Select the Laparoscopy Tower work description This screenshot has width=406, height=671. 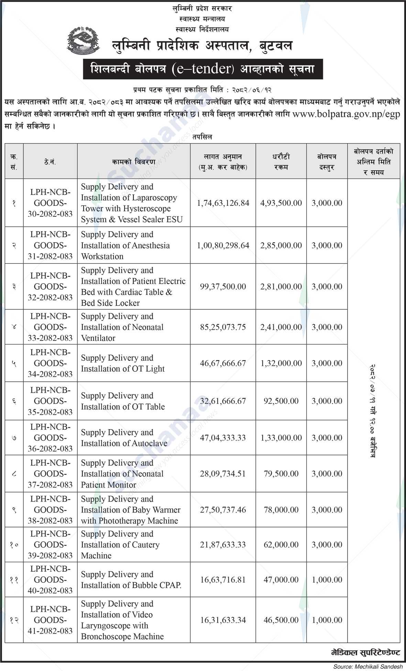coord(132,203)
